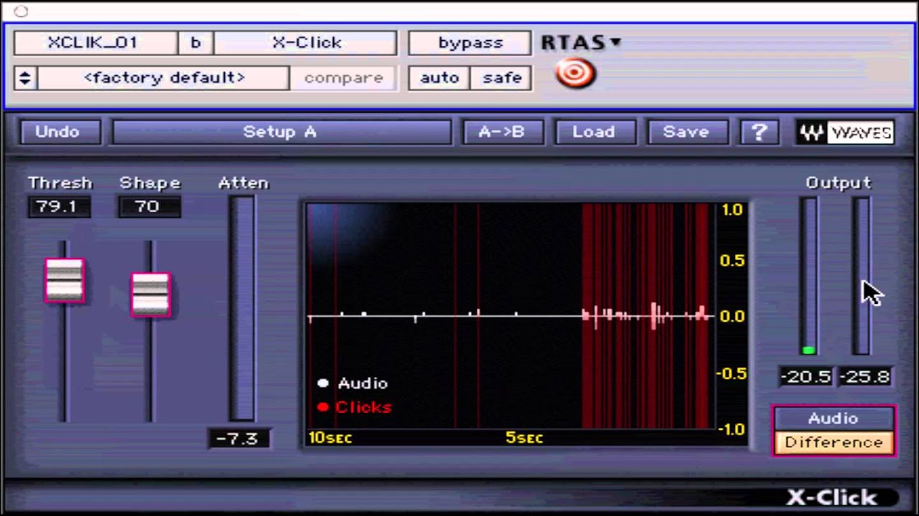
Task: Click the left output peak value -20.5
Action: 806,377
